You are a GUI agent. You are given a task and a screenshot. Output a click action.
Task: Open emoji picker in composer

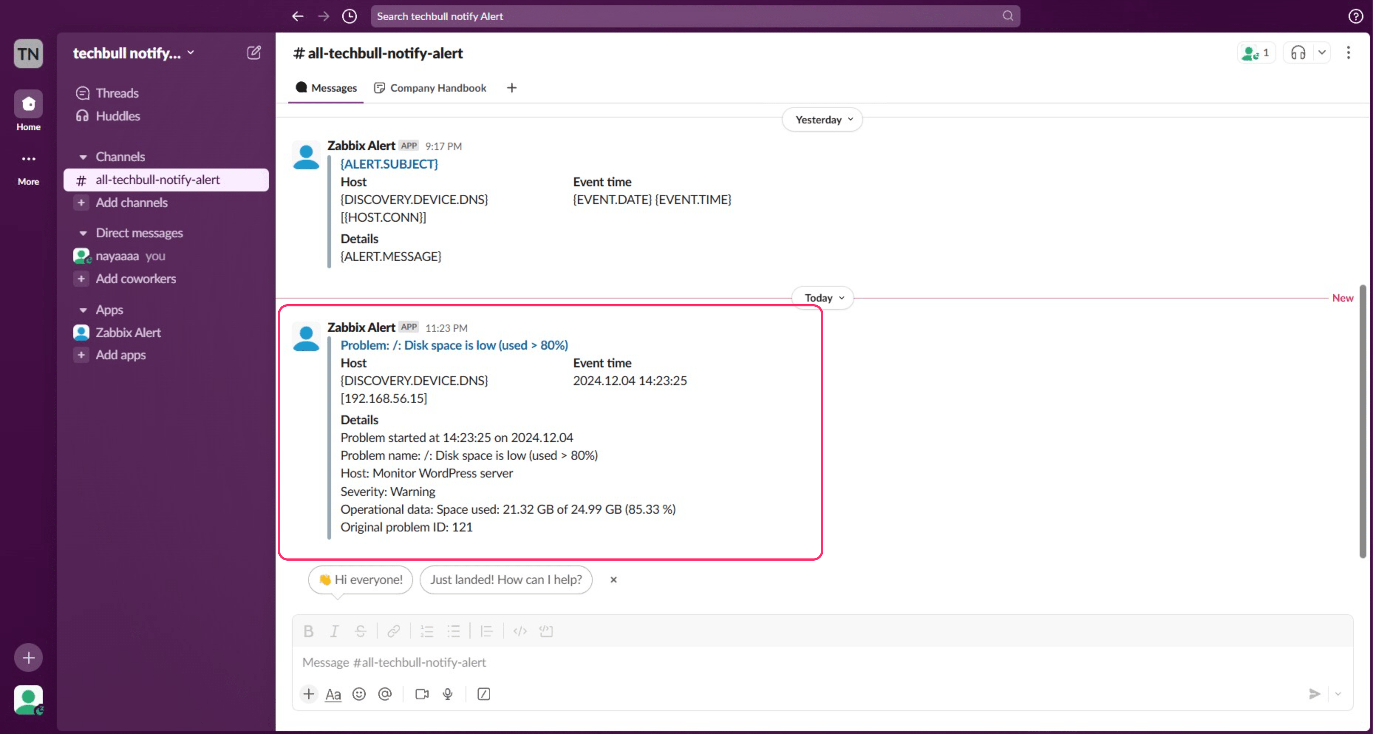[359, 694]
